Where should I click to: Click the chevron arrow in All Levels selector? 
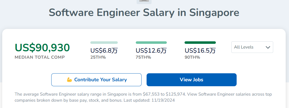pos(268,47)
